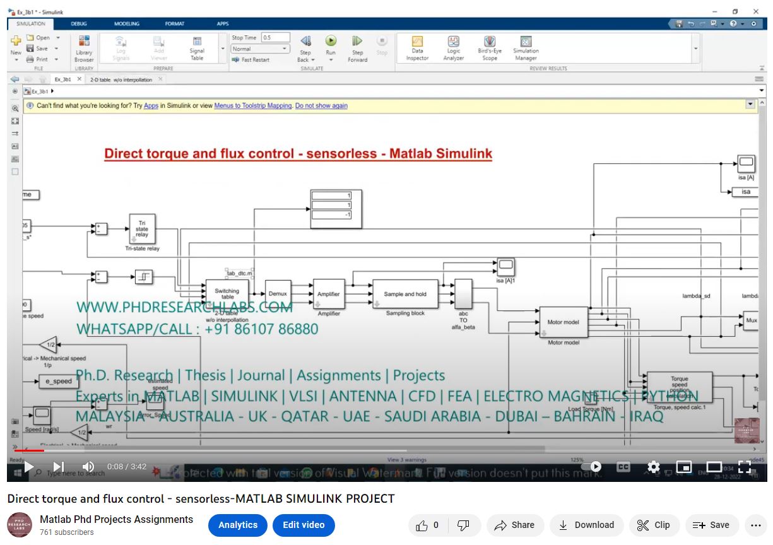Save video to a playlist
Screen dimensions: 773x545
pyautogui.click(x=712, y=525)
